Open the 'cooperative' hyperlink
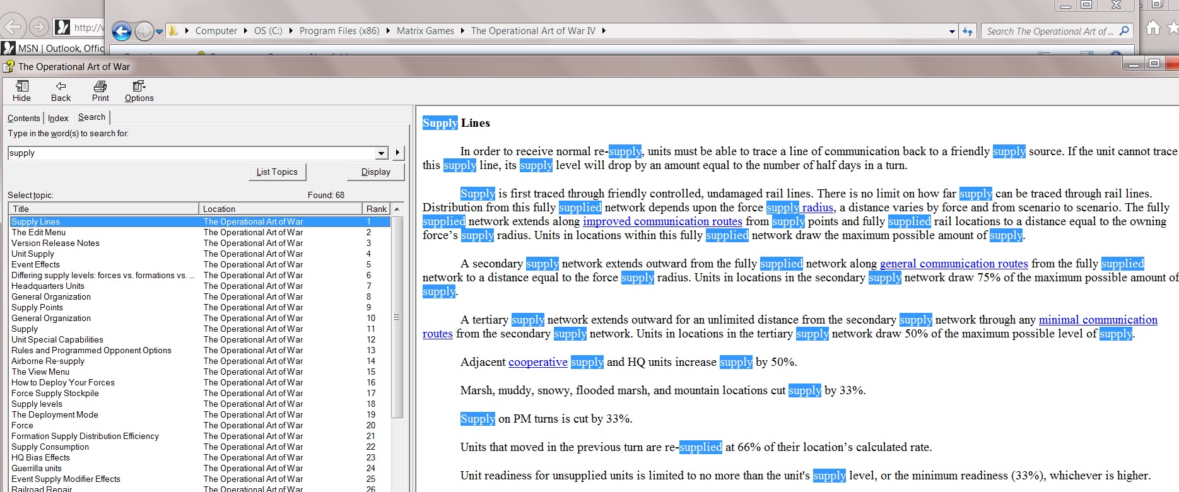1179x492 pixels. 538,362
